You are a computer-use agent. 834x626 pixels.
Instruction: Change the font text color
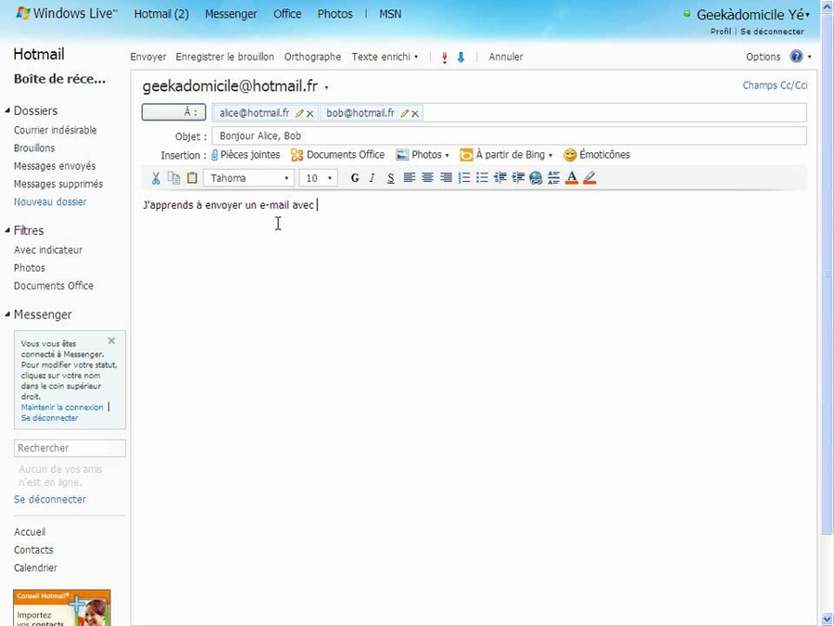click(572, 178)
